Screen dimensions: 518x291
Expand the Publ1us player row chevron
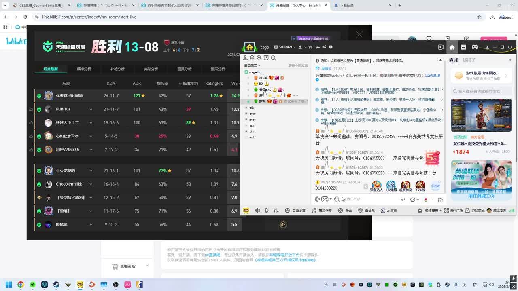[91, 110]
